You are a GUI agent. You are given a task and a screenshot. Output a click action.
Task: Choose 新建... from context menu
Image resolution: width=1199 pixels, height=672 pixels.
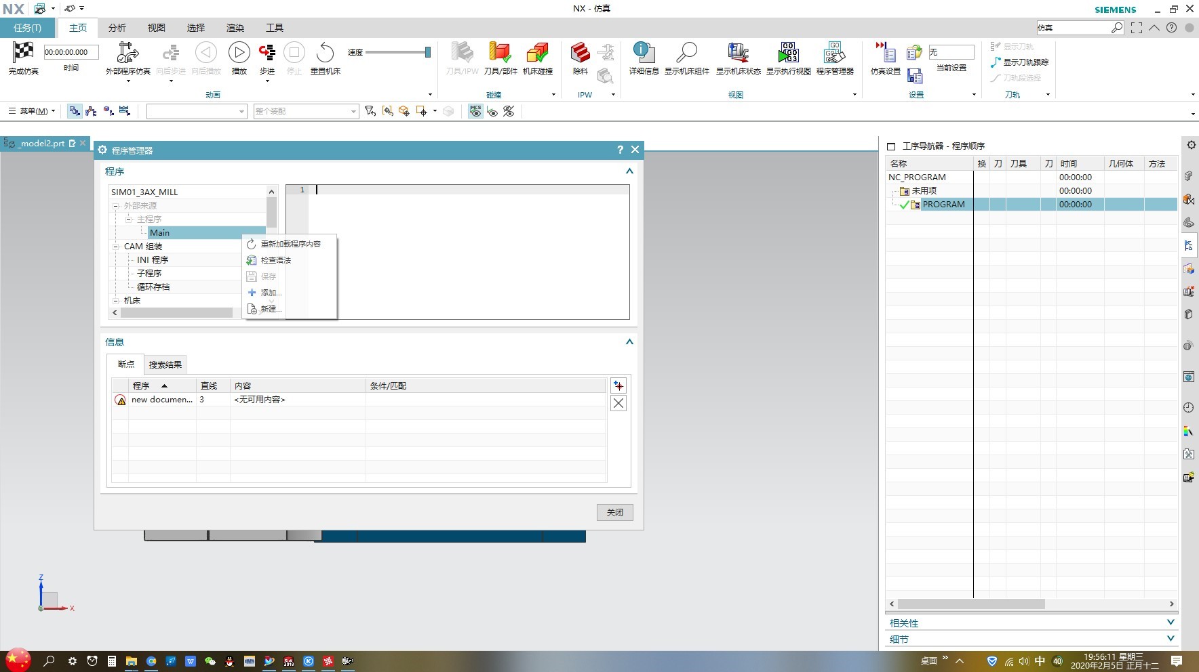point(290,309)
